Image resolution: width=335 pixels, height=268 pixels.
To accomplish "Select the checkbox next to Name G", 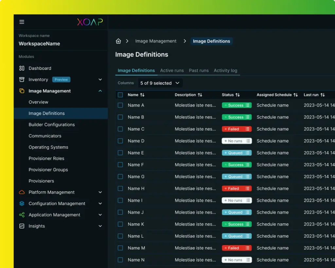I will tap(120, 176).
